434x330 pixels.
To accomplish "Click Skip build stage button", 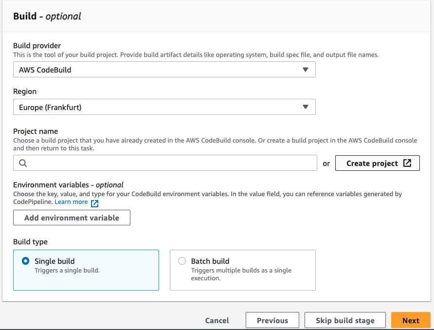I will (x=345, y=320).
